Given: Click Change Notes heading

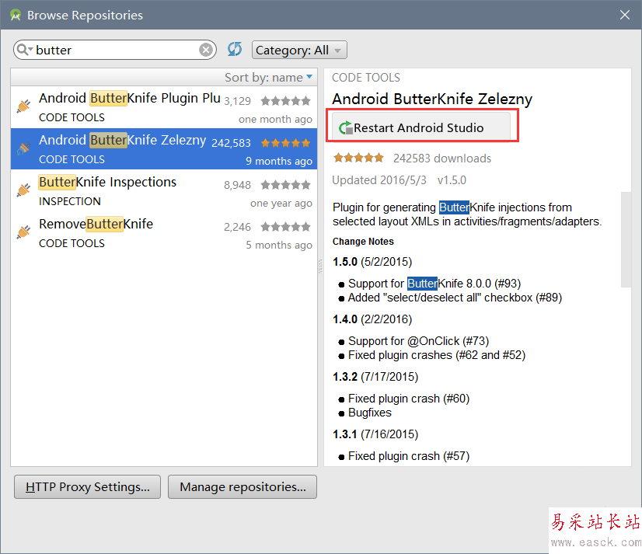Looking at the screenshot, I should pos(363,242).
